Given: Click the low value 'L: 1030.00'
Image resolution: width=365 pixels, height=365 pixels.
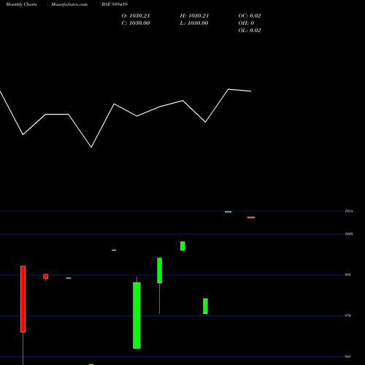Looking at the screenshot, I should pyautogui.click(x=194, y=23).
